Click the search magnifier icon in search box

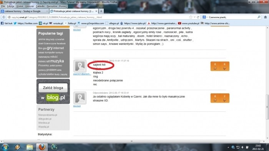point(259,17)
